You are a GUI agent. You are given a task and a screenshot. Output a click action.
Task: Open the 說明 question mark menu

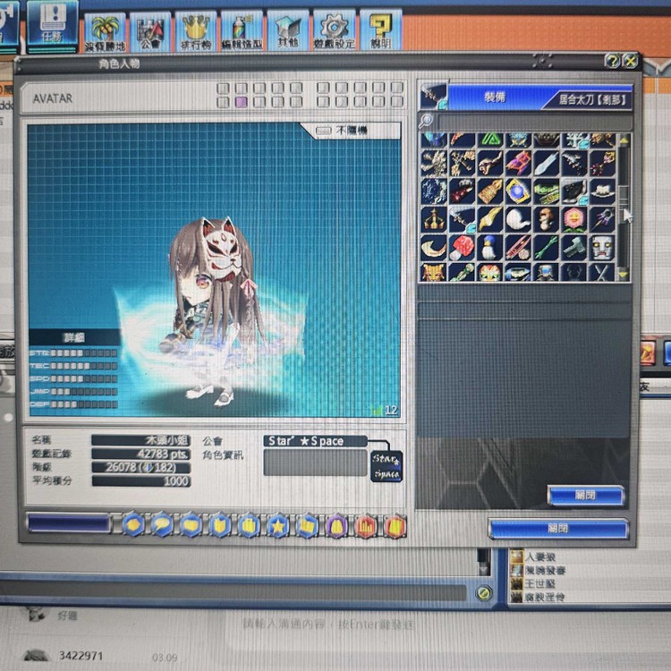(380, 30)
